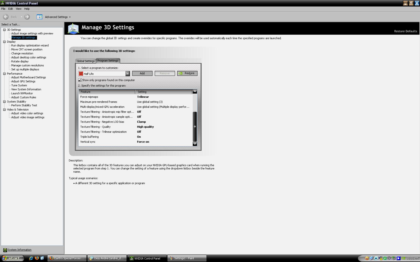Click the two-computers network tray icon
Viewport: 420px width, 262px height.
(371, 258)
